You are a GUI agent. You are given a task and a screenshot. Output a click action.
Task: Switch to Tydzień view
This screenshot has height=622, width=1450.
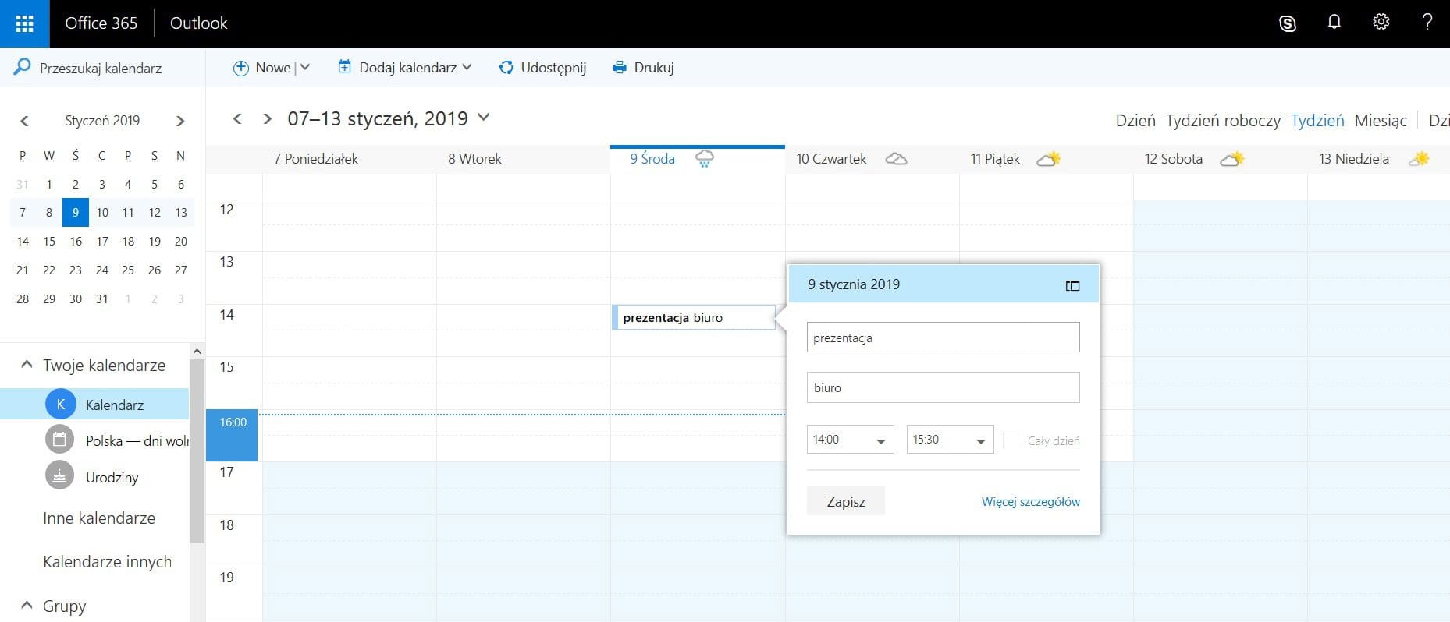[x=1317, y=121]
